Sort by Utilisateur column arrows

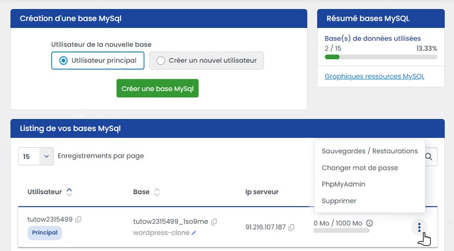(x=69, y=192)
